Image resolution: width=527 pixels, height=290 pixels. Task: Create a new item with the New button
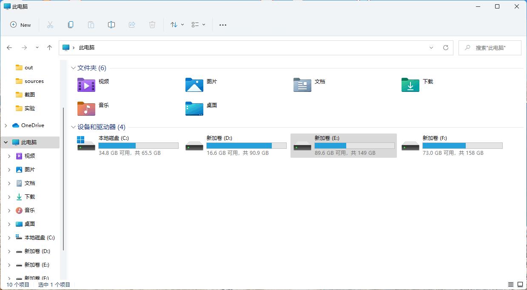[x=20, y=25]
